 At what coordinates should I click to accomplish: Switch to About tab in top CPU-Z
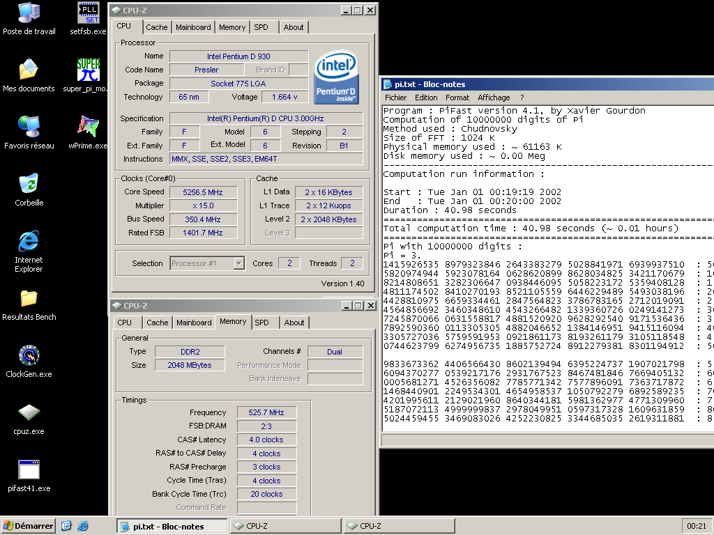(x=294, y=27)
